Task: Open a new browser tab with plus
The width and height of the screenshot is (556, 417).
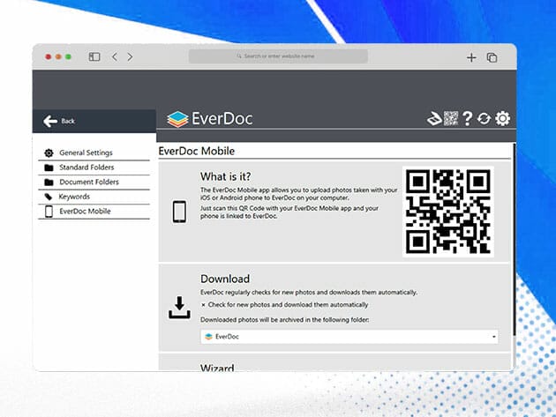Action: [471, 57]
